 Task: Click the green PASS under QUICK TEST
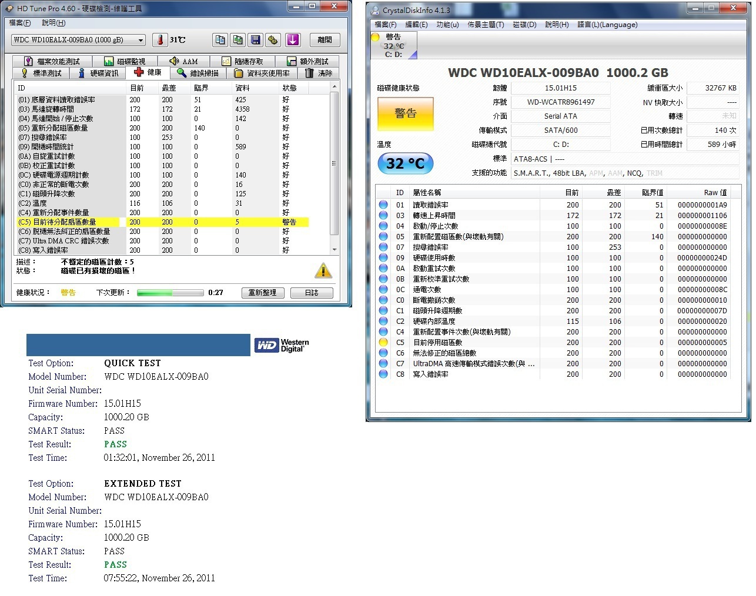coord(115,444)
